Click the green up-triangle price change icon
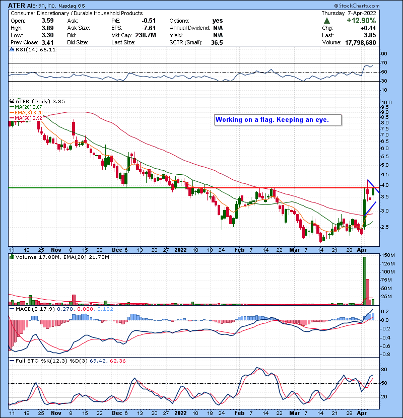The image size is (403, 418). click(327, 21)
